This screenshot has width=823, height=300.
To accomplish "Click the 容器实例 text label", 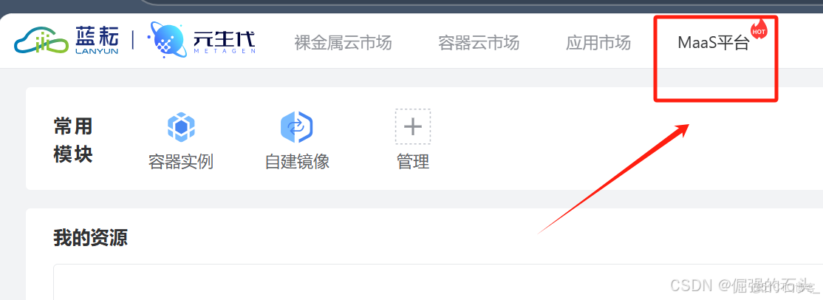I will 181,162.
